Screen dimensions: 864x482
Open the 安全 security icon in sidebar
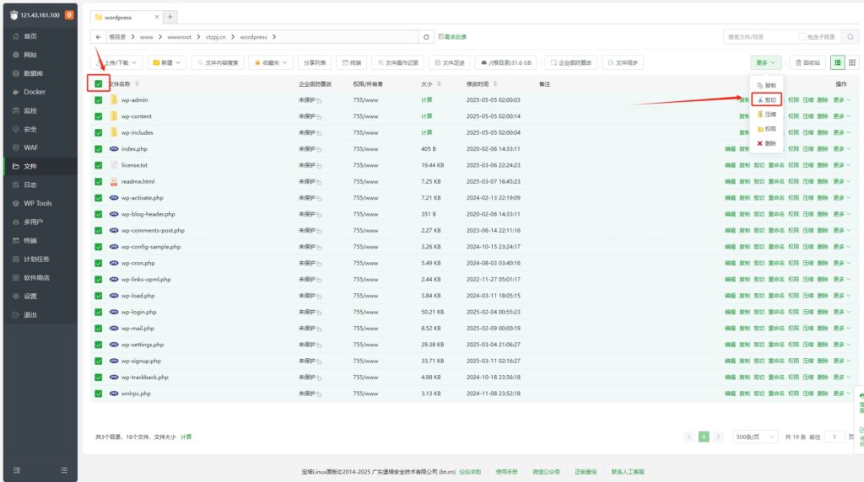[16, 129]
